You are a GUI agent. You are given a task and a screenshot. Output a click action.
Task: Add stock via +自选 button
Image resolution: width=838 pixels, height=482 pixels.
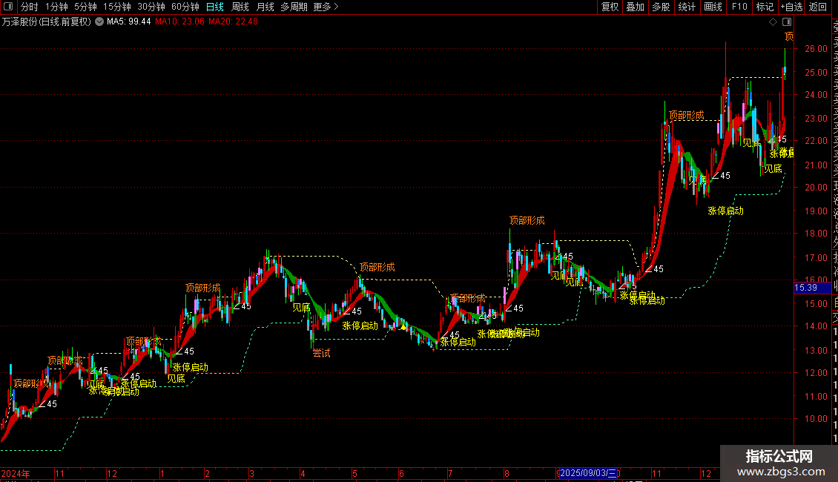(791, 7)
